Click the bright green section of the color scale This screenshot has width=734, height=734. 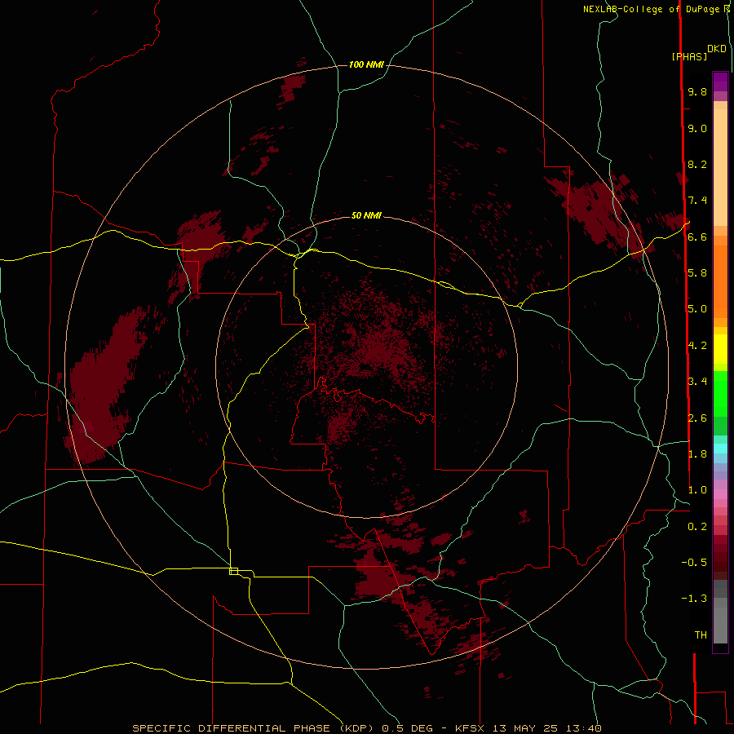[720, 393]
